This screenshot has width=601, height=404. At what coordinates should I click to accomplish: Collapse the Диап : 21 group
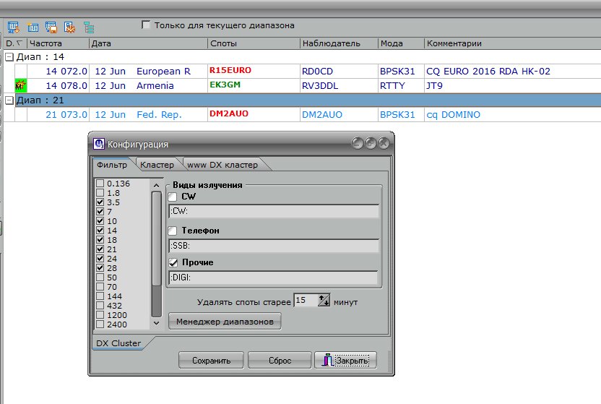click(9, 100)
